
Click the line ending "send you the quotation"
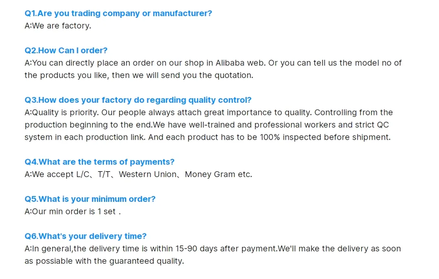138,75
